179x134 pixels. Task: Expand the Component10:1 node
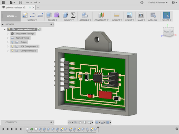coord(8,51)
